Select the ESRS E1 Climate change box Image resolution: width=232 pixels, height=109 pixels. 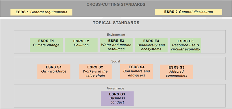46,45
